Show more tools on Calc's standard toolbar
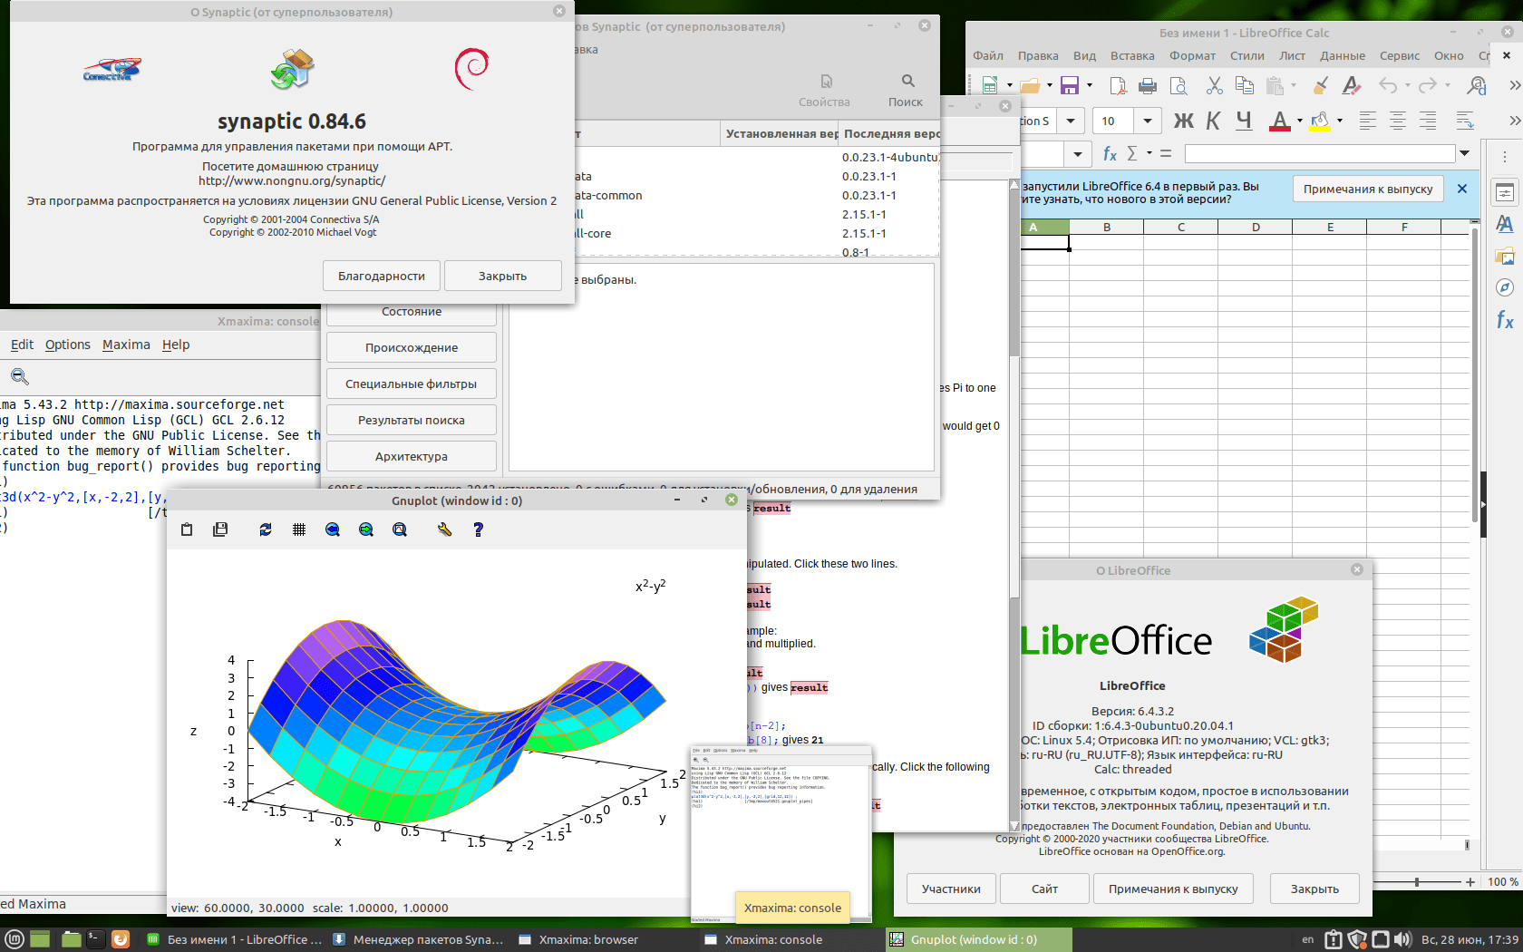The image size is (1523, 952). point(1514,85)
